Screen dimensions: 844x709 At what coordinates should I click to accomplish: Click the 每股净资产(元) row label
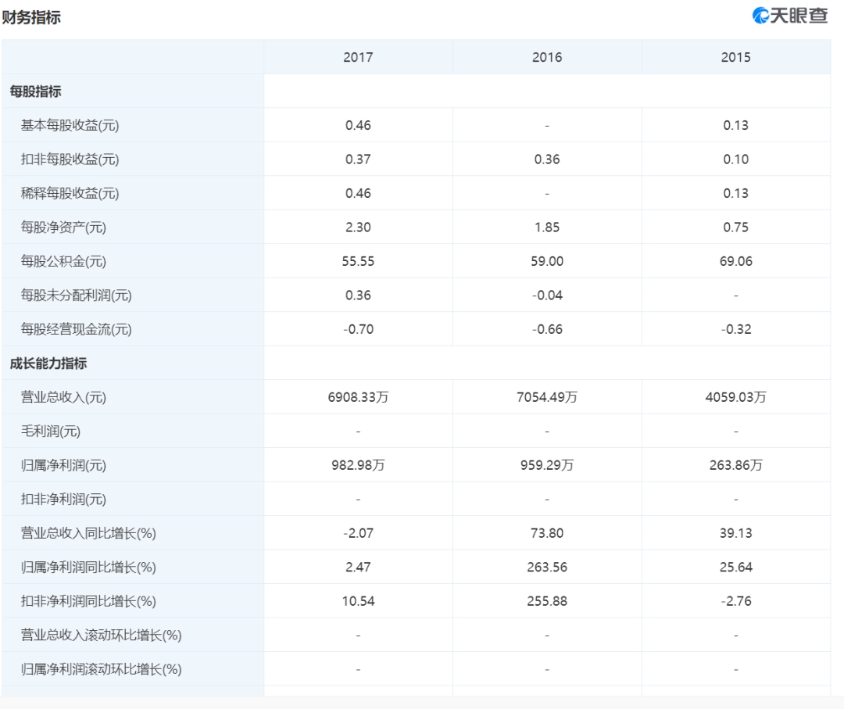click(63, 227)
